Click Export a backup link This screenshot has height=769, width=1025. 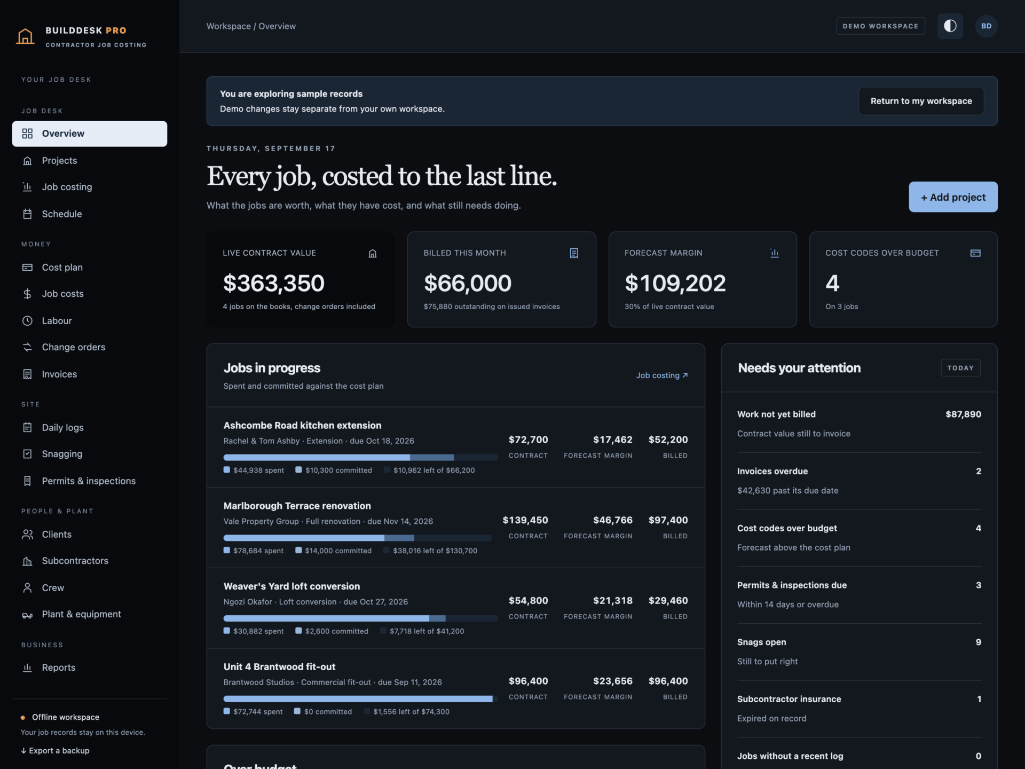[x=55, y=751]
